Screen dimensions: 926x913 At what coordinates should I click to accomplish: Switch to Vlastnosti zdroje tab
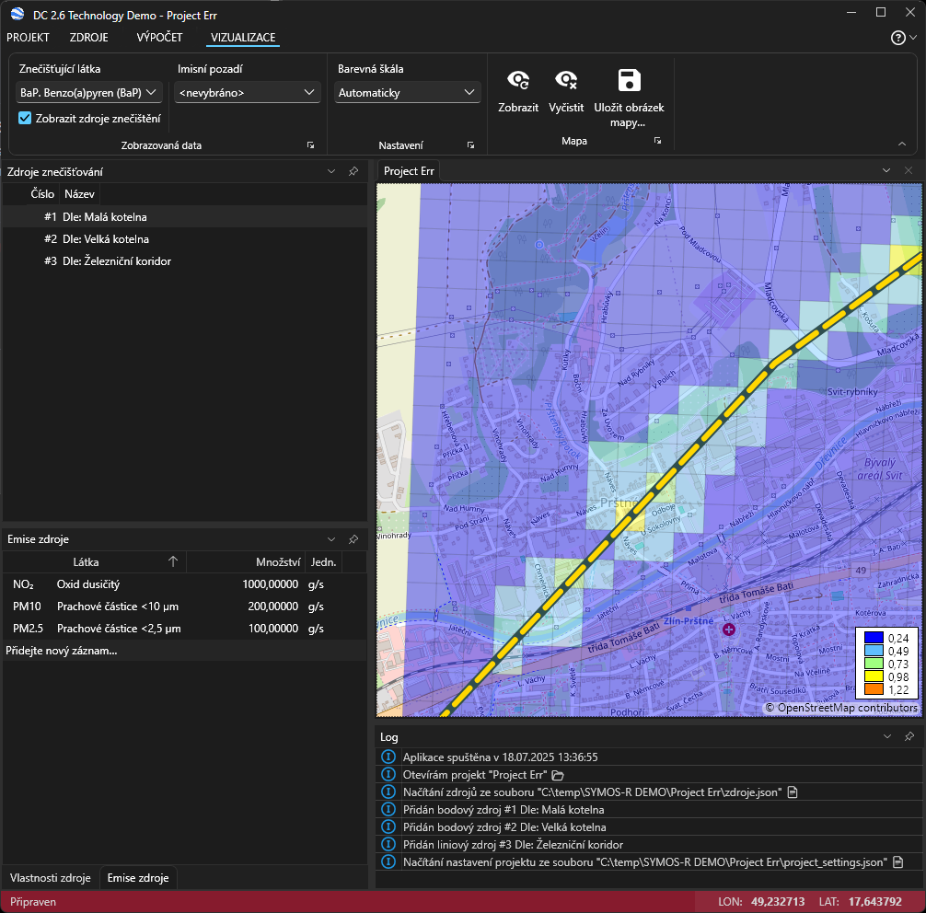[51, 878]
